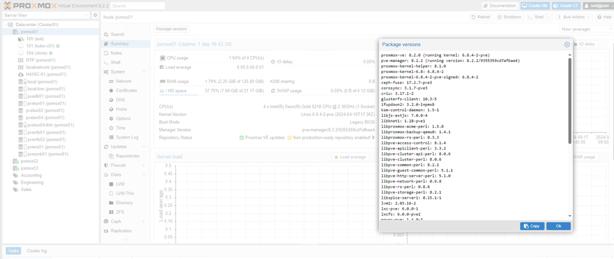Viewport: 614px width, 259px height.
Task: Select the pxmox01 node icon
Action: point(16,32)
